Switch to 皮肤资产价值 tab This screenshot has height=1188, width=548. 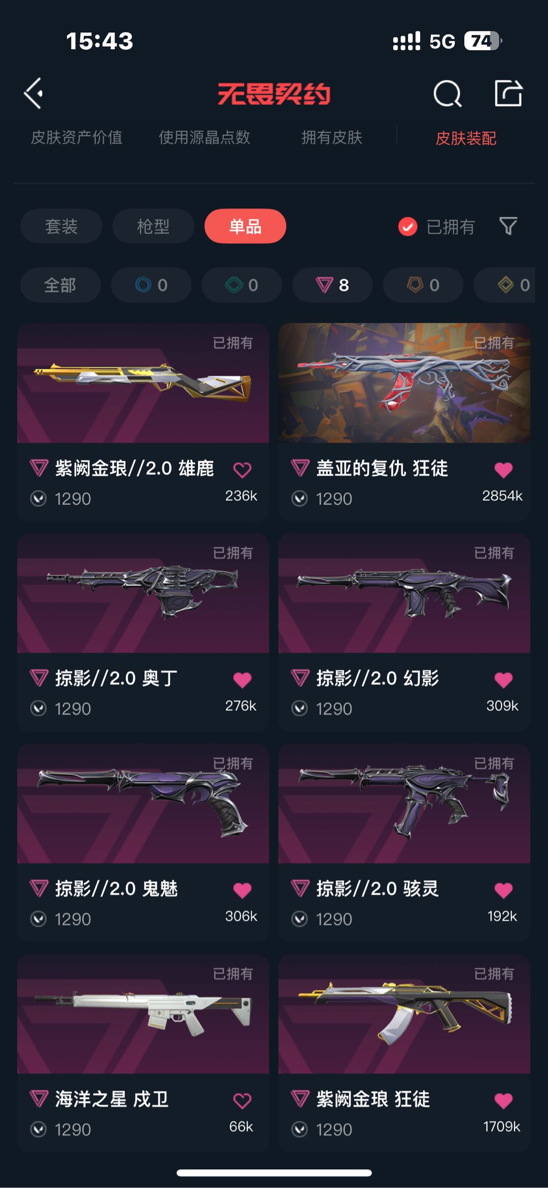(x=77, y=137)
